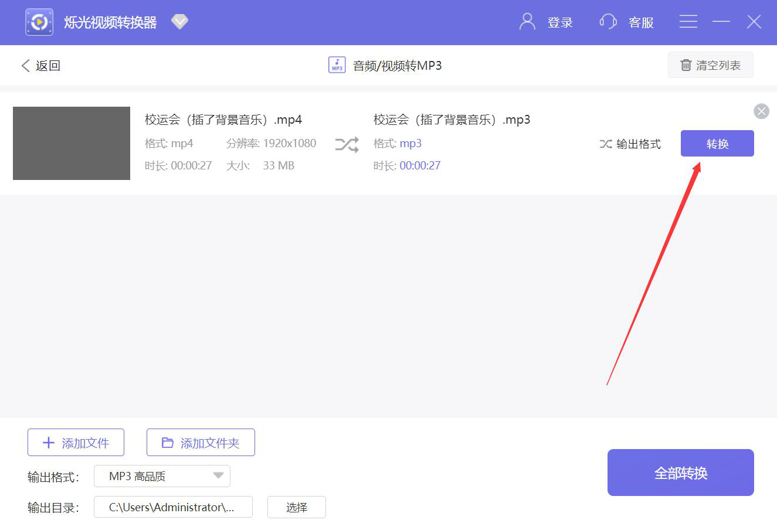Go back with 返回

click(x=48, y=66)
